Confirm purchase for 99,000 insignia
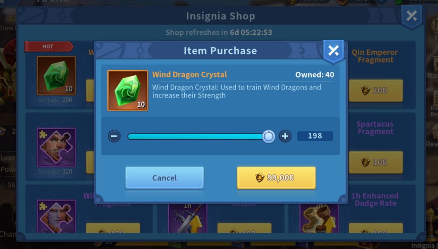 (276, 178)
